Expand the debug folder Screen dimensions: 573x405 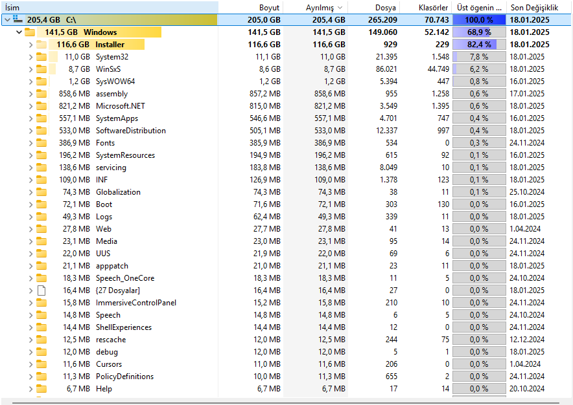[x=30, y=352]
